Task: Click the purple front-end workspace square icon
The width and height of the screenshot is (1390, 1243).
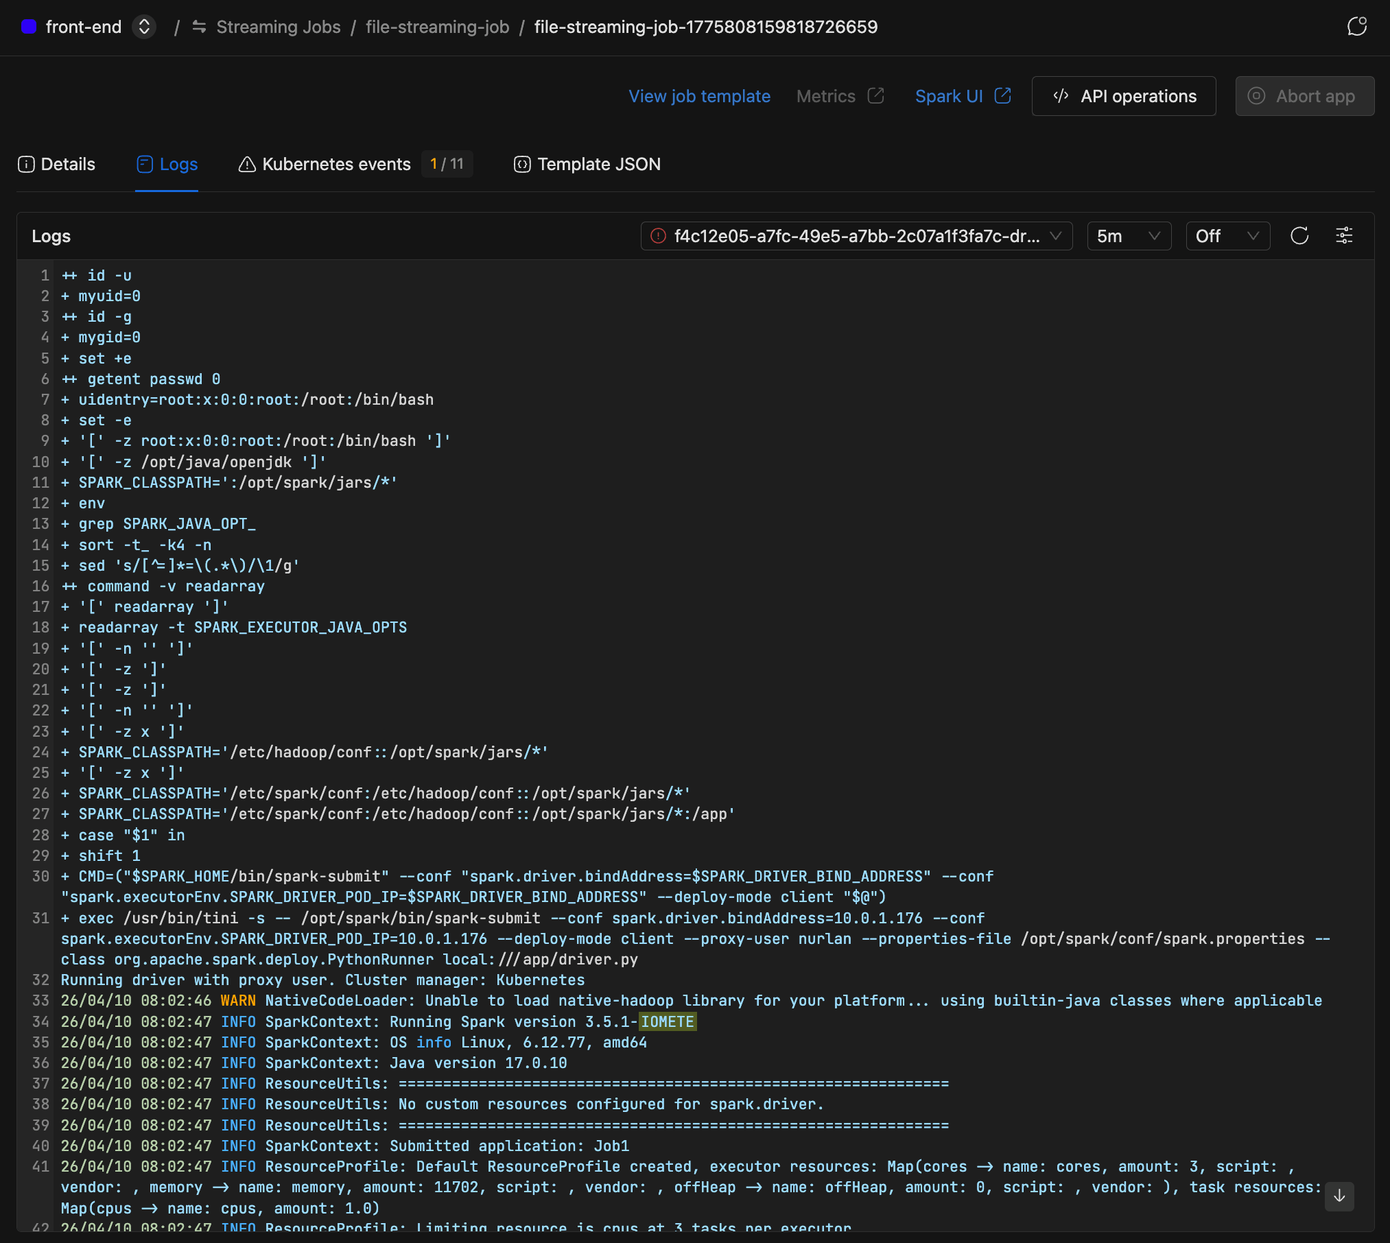Action: (x=29, y=27)
